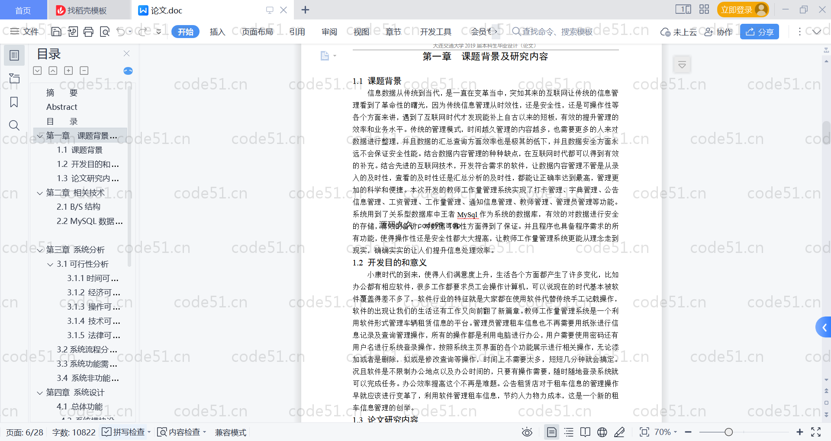Click the blue smart TOC icon

point(128,71)
